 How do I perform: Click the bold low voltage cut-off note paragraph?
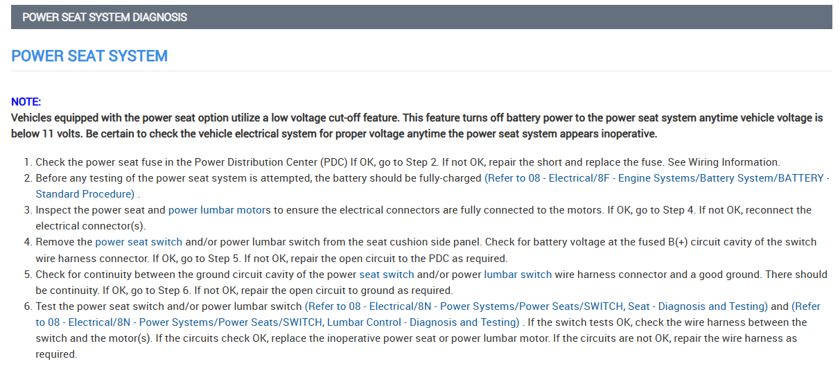coord(416,125)
